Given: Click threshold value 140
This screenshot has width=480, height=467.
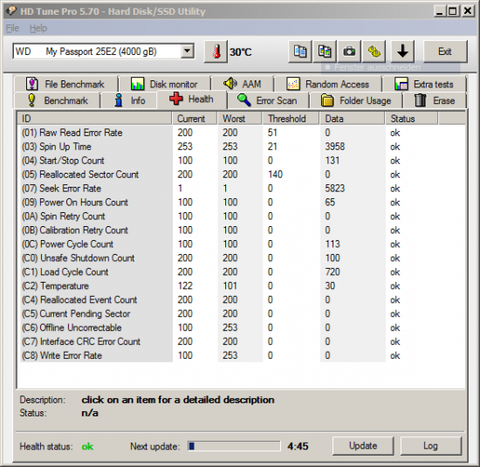Looking at the screenshot, I should 275,175.
